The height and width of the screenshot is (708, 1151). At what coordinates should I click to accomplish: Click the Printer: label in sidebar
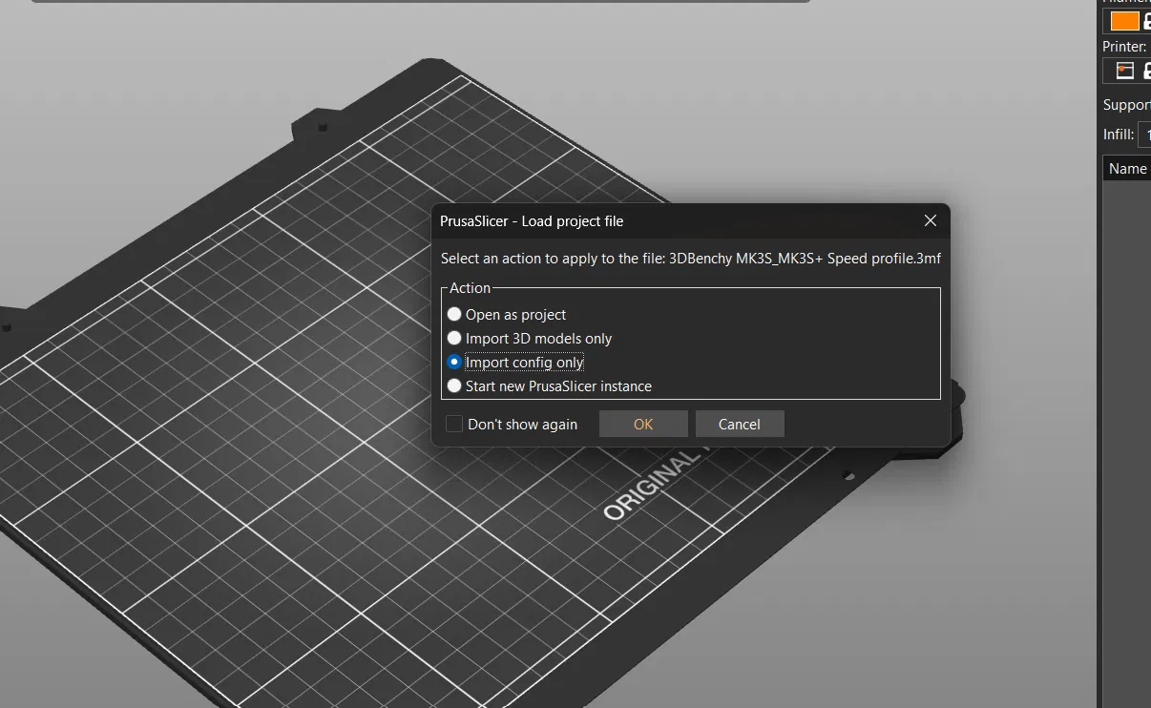click(x=1124, y=46)
